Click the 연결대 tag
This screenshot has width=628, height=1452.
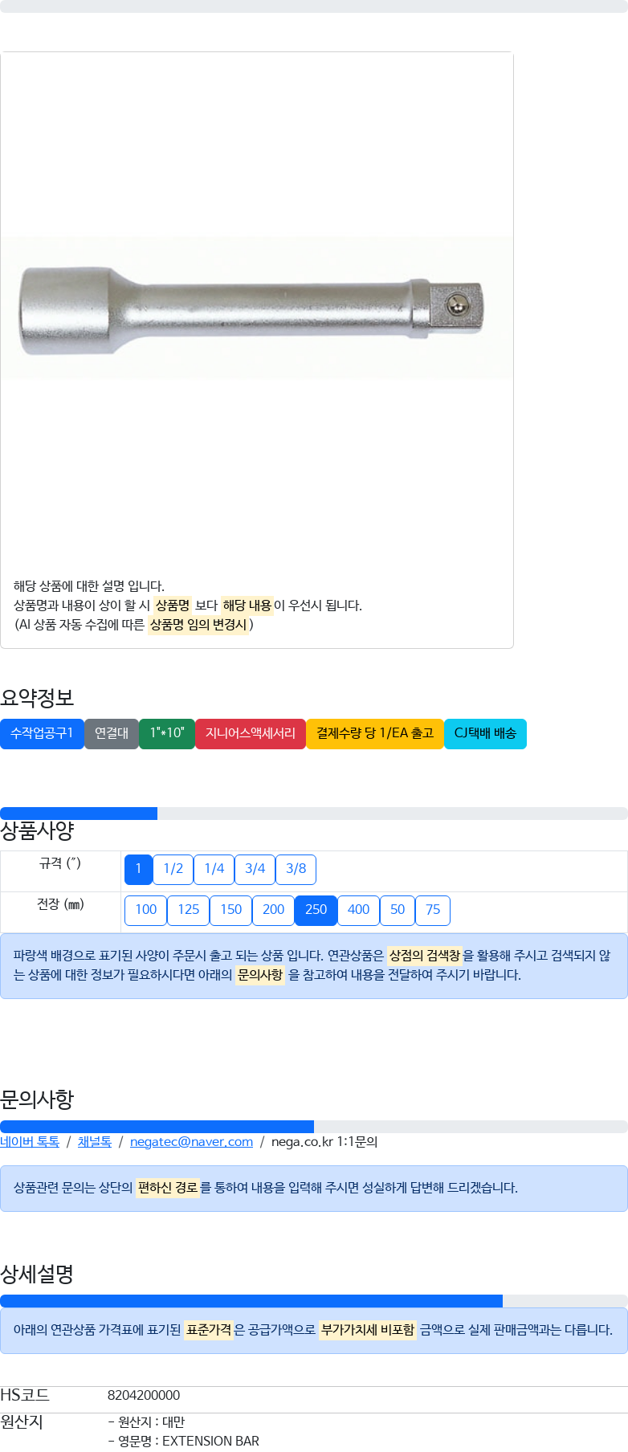(112, 733)
